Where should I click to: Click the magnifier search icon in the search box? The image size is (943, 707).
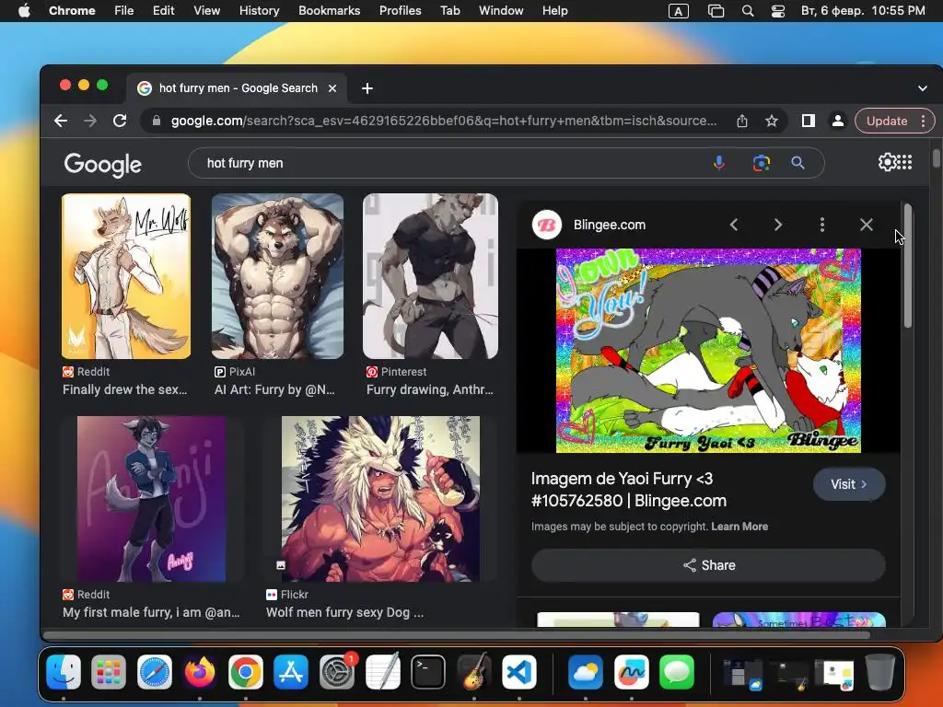pyautogui.click(x=797, y=163)
